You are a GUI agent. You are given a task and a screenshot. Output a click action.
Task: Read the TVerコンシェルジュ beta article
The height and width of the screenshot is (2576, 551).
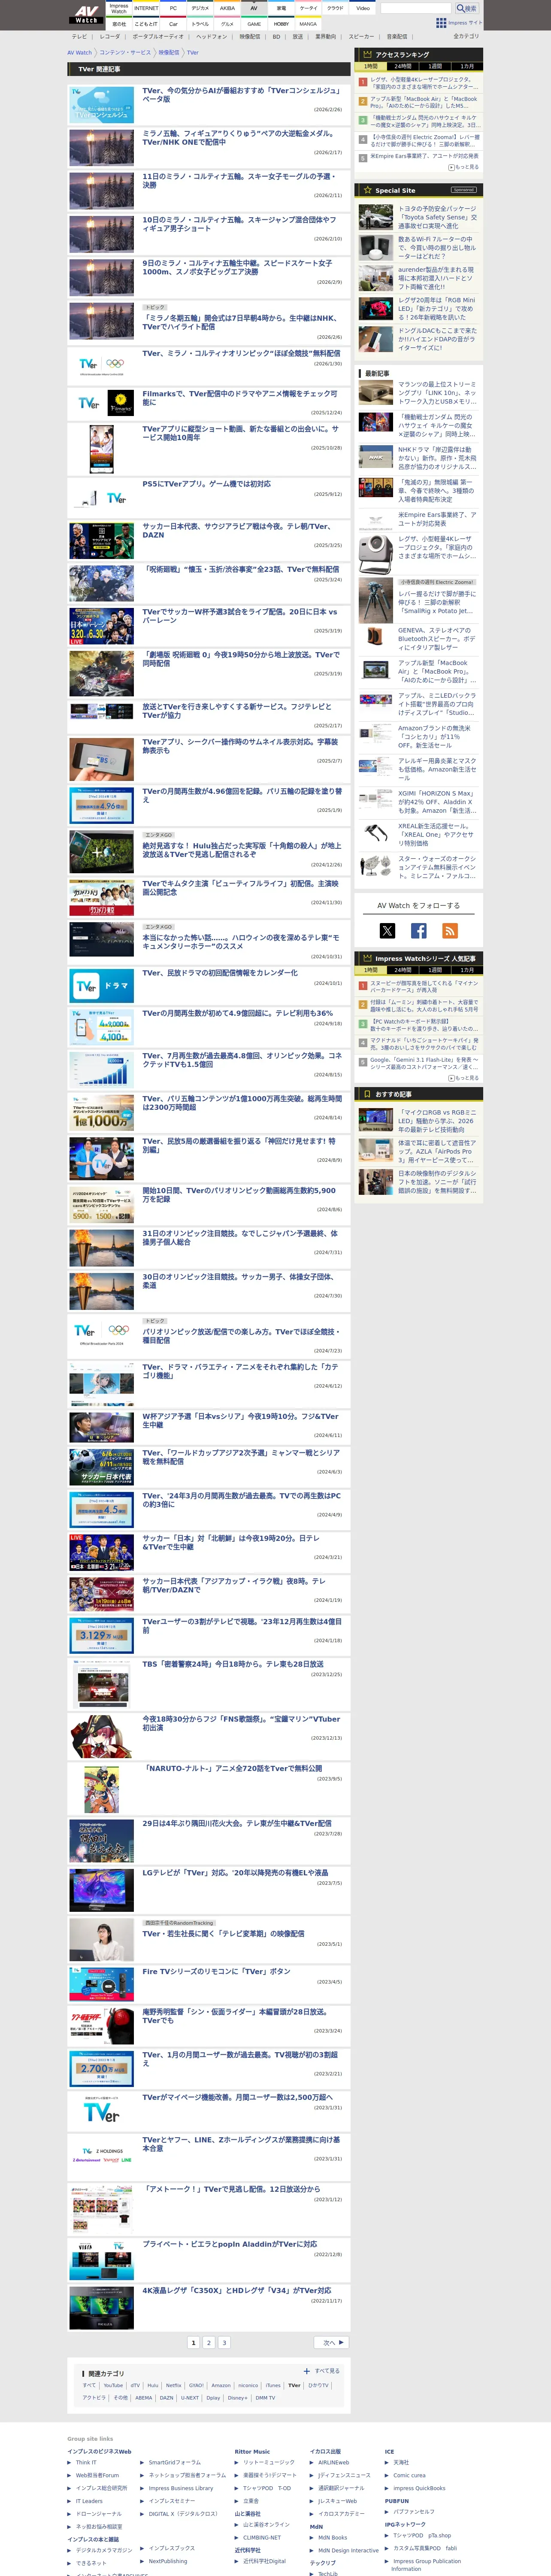point(241,95)
